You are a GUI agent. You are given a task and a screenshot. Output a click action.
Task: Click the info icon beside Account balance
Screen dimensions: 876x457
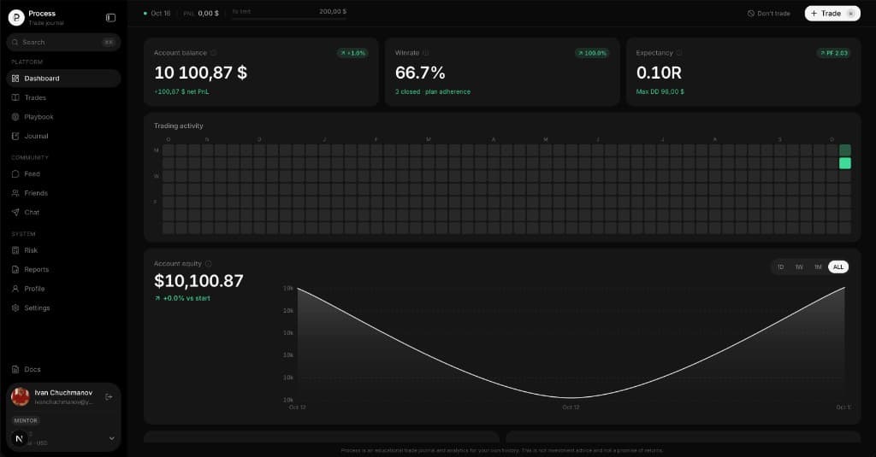point(213,53)
